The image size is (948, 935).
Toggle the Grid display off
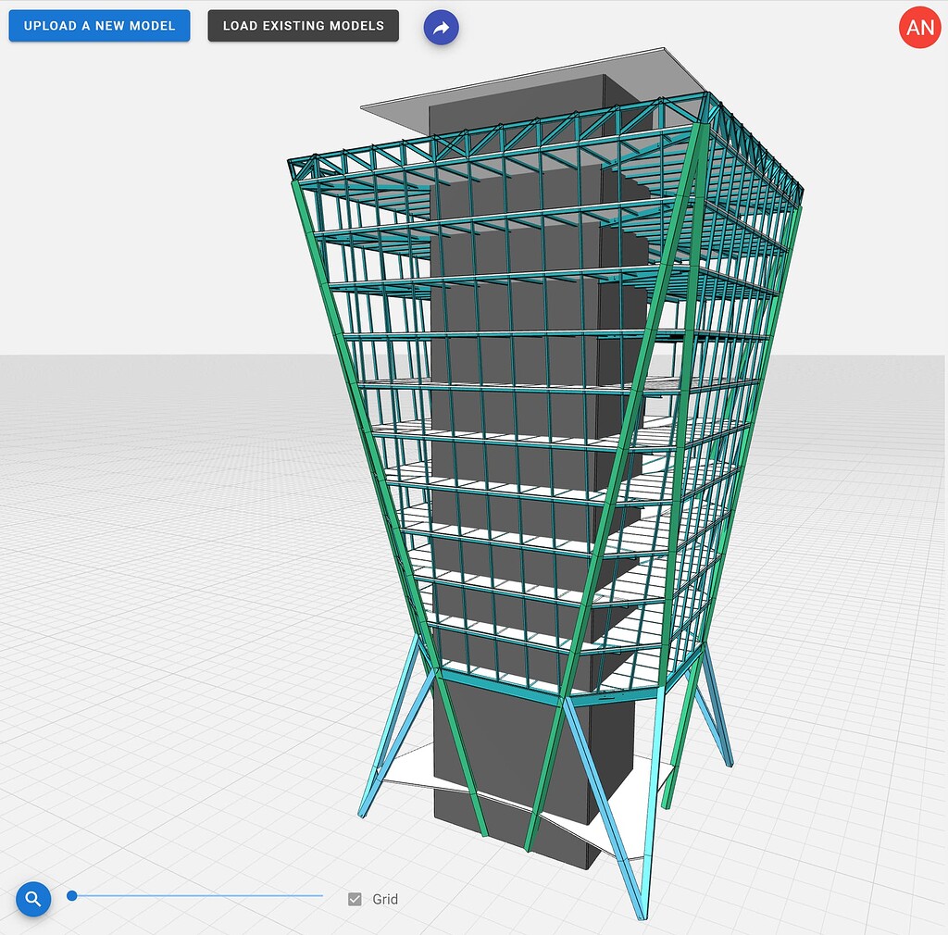[355, 898]
